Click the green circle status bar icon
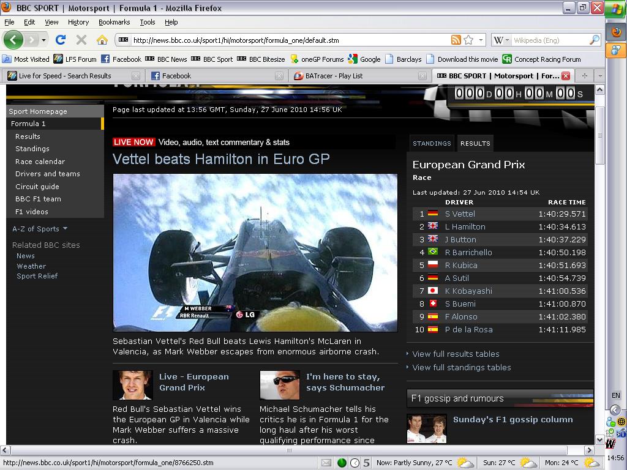 coord(342,463)
